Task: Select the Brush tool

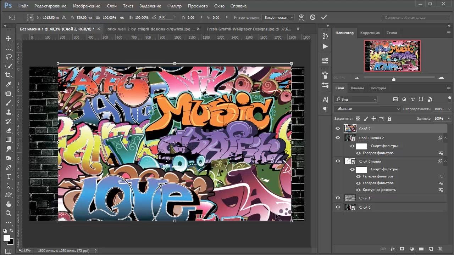Action: [x=9, y=103]
